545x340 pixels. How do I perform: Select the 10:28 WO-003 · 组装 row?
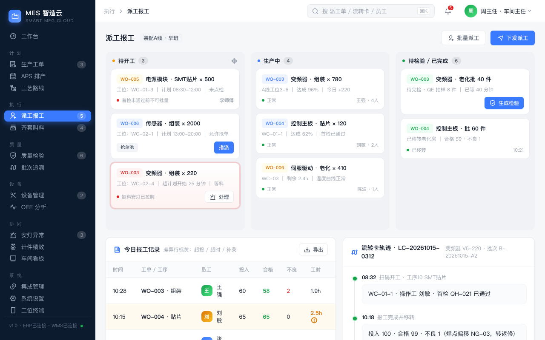pos(221,291)
